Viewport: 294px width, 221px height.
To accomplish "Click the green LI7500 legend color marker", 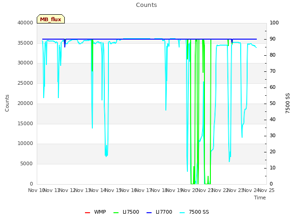I will (x=116, y=213).
